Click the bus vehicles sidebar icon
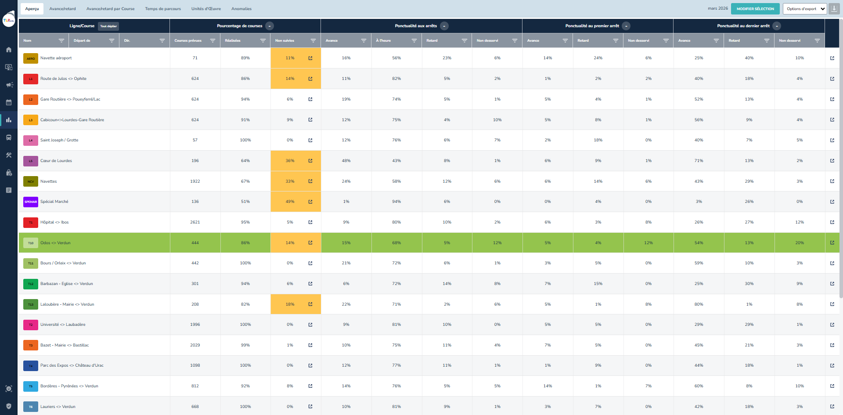This screenshot has height=415, width=843. point(8,137)
